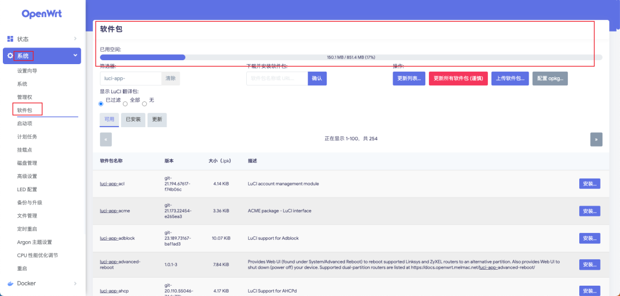This screenshot has height=296, width=620.
Task: Click the 描述 column header
Action: coord(252,161)
